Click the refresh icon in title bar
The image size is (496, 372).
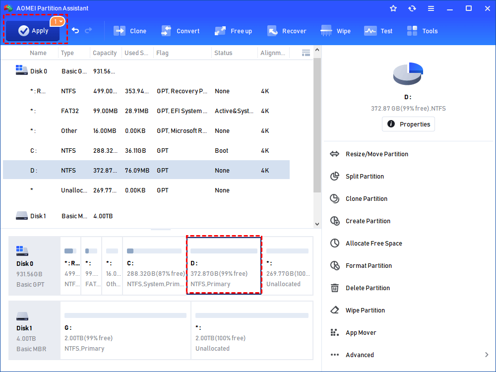412,8
